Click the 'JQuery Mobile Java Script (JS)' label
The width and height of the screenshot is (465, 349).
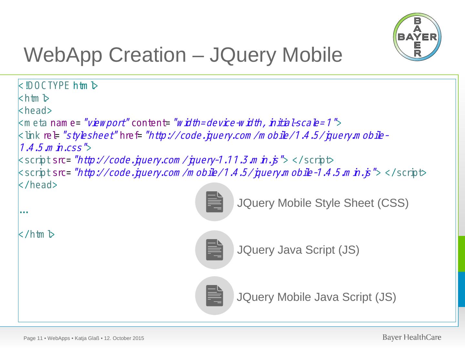(x=316, y=297)
